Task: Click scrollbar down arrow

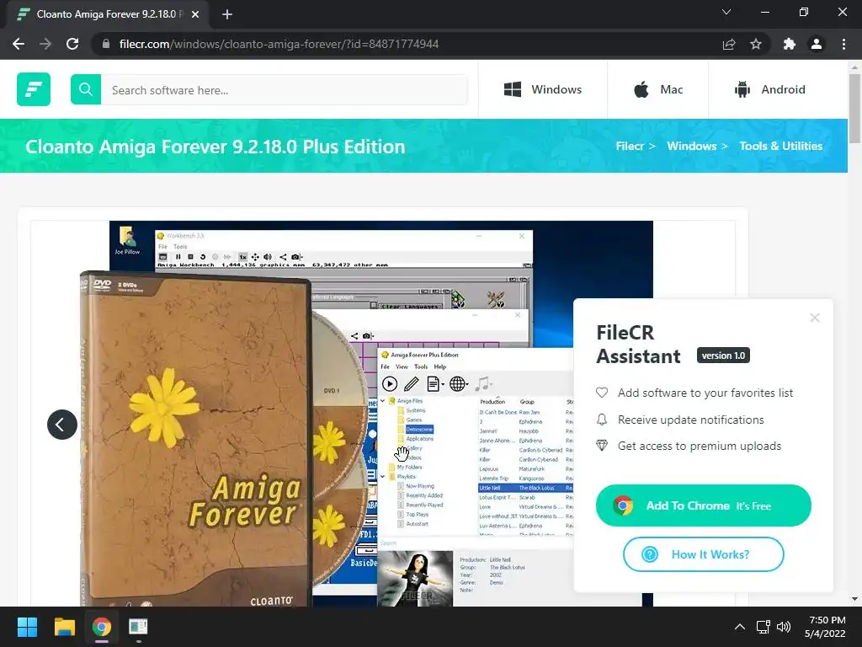Action: tap(854, 599)
